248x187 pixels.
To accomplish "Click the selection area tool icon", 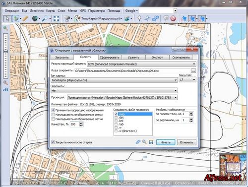I will tap(16, 18).
